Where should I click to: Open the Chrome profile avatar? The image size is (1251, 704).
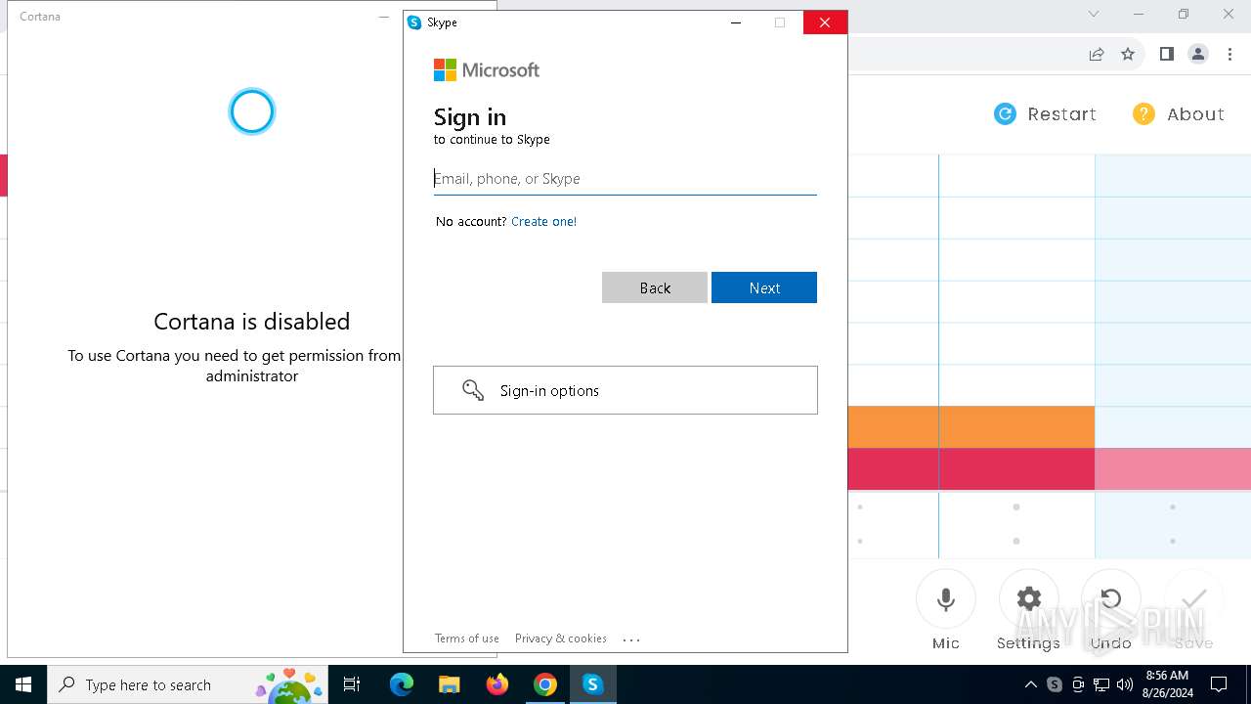[1198, 55]
